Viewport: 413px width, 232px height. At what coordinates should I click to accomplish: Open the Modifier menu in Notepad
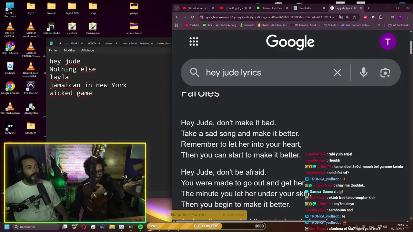tap(69, 50)
